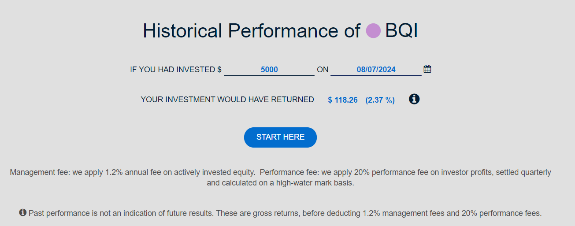Select the date field showing 08/07/2024
Image resolution: width=575 pixels, height=226 pixels.
[x=376, y=70]
